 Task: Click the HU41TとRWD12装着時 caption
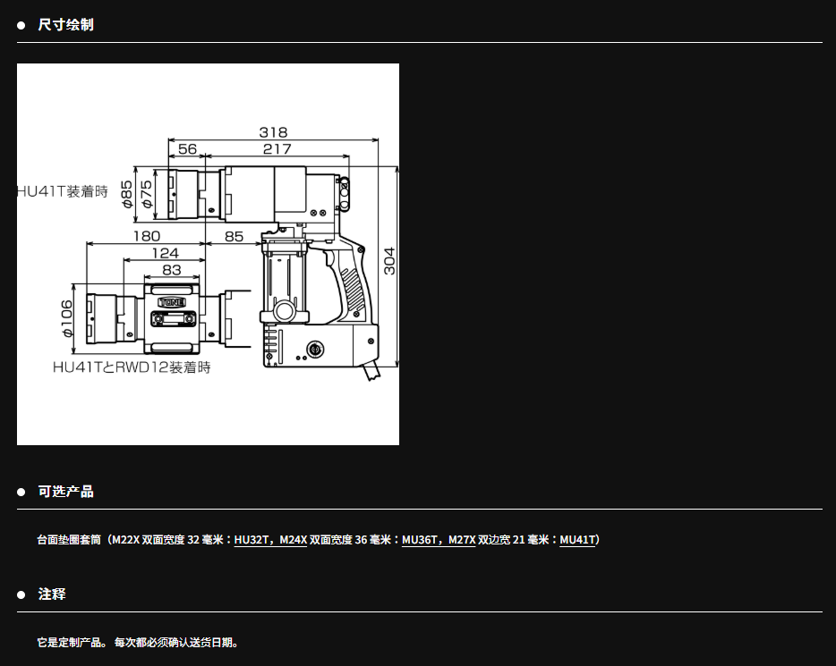132,367
